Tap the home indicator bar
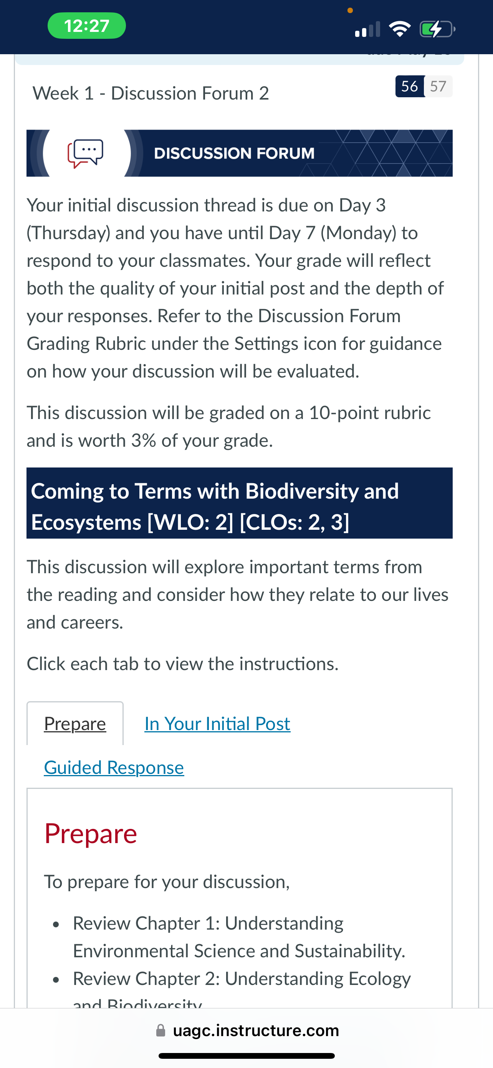Viewport: 493px width, 1068px height. point(247,1056)
